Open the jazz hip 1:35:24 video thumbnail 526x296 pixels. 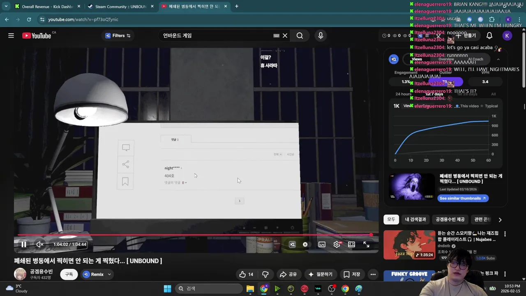click(409, 245)
